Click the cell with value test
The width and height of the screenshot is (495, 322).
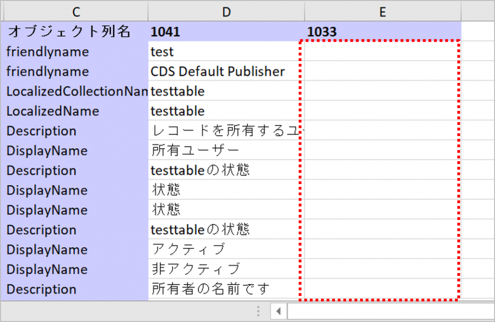coord(226,51)
